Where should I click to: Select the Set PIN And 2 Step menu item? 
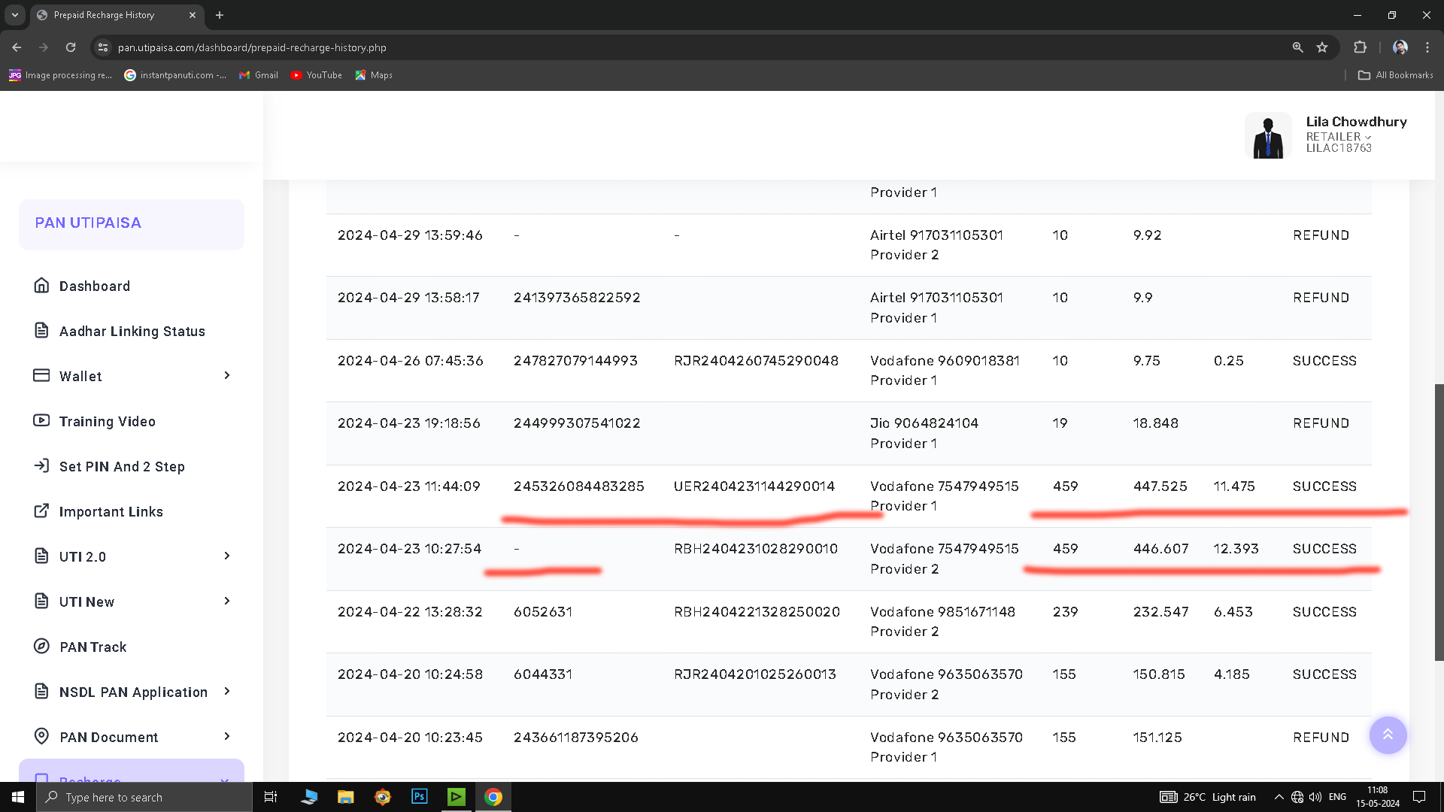click(122, 467)
